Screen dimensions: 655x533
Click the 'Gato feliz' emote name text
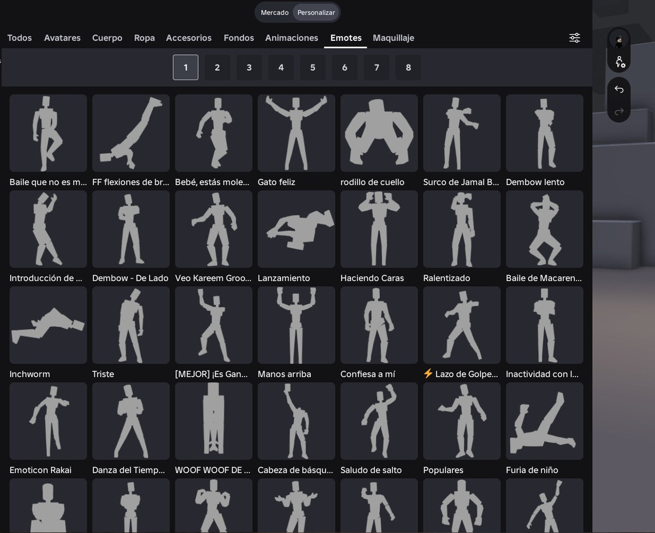point(276,182)
